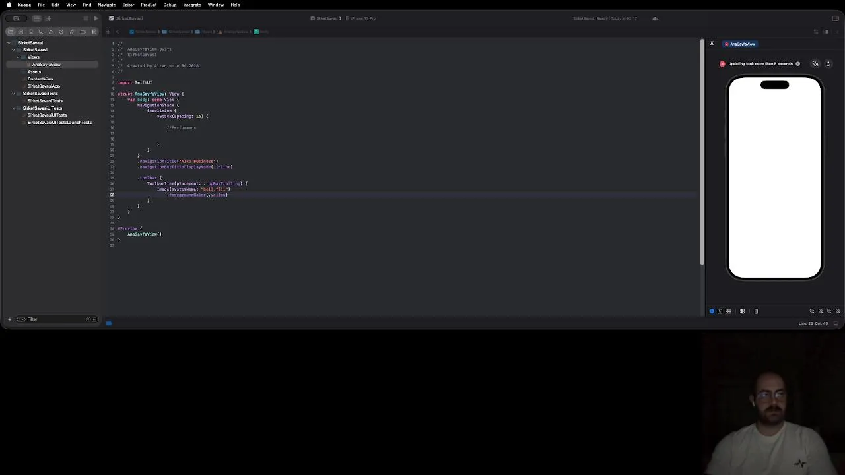Switch preview to Live mode
This screenshot has width=845, height=475.
tap(712, 311)
